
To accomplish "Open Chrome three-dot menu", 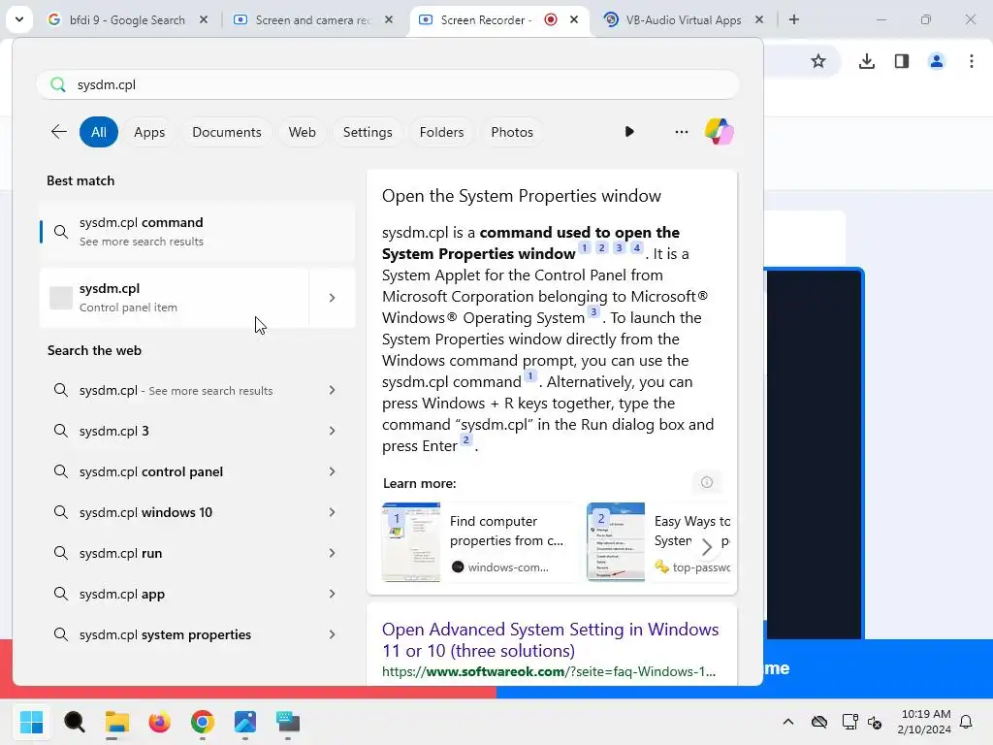I will [x=972, y=61].
